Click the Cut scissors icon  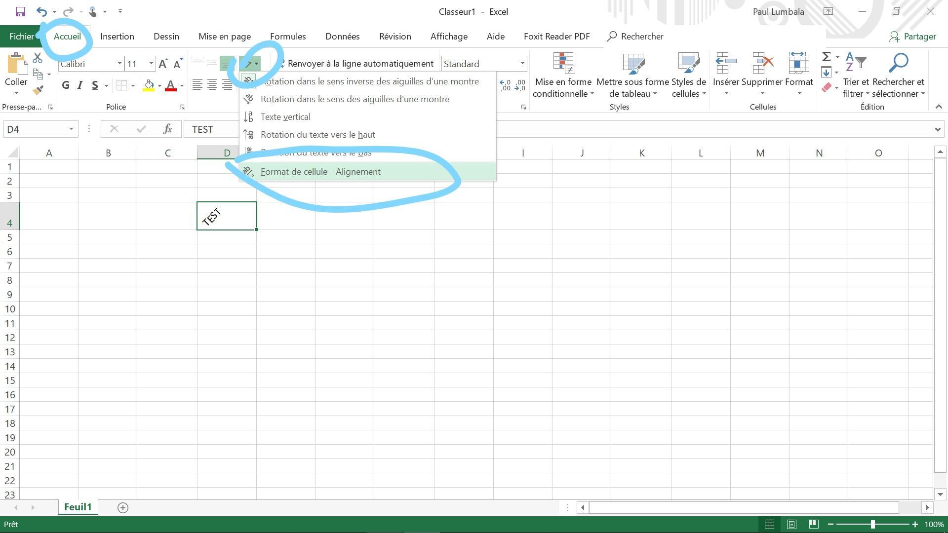[x=38, y=58]
